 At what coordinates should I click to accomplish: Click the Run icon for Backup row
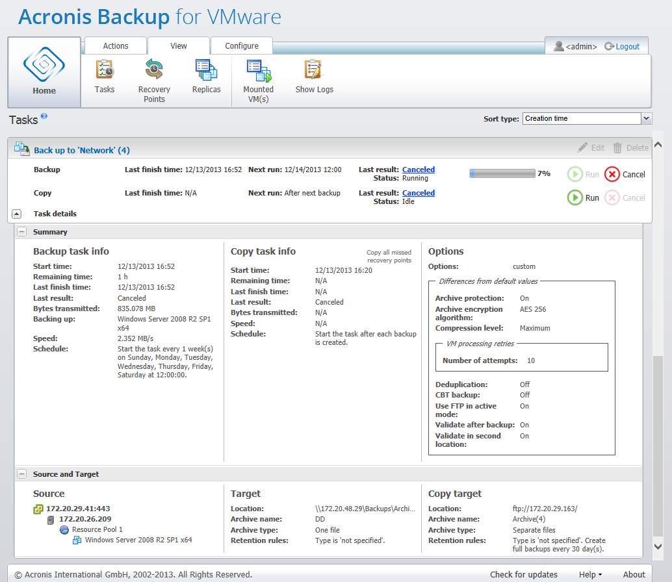pyautogui.click(x=575, y=174)
